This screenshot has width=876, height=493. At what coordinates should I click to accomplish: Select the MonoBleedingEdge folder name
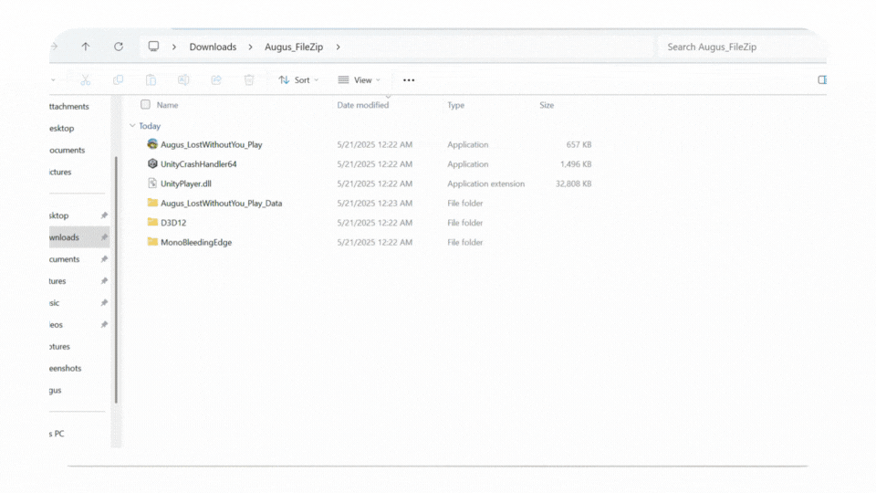pos(196,243)
